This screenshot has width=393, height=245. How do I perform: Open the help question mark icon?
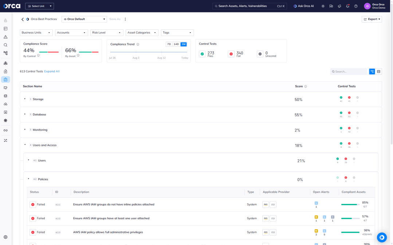coord(356,6)
